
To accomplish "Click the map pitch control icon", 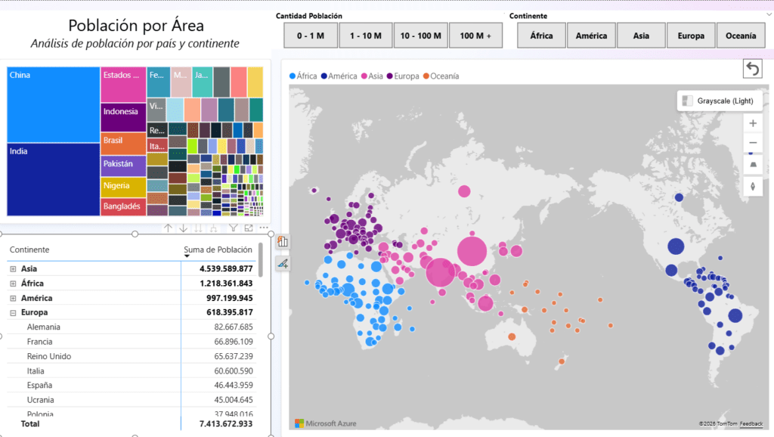I will [x=753, y=164].
